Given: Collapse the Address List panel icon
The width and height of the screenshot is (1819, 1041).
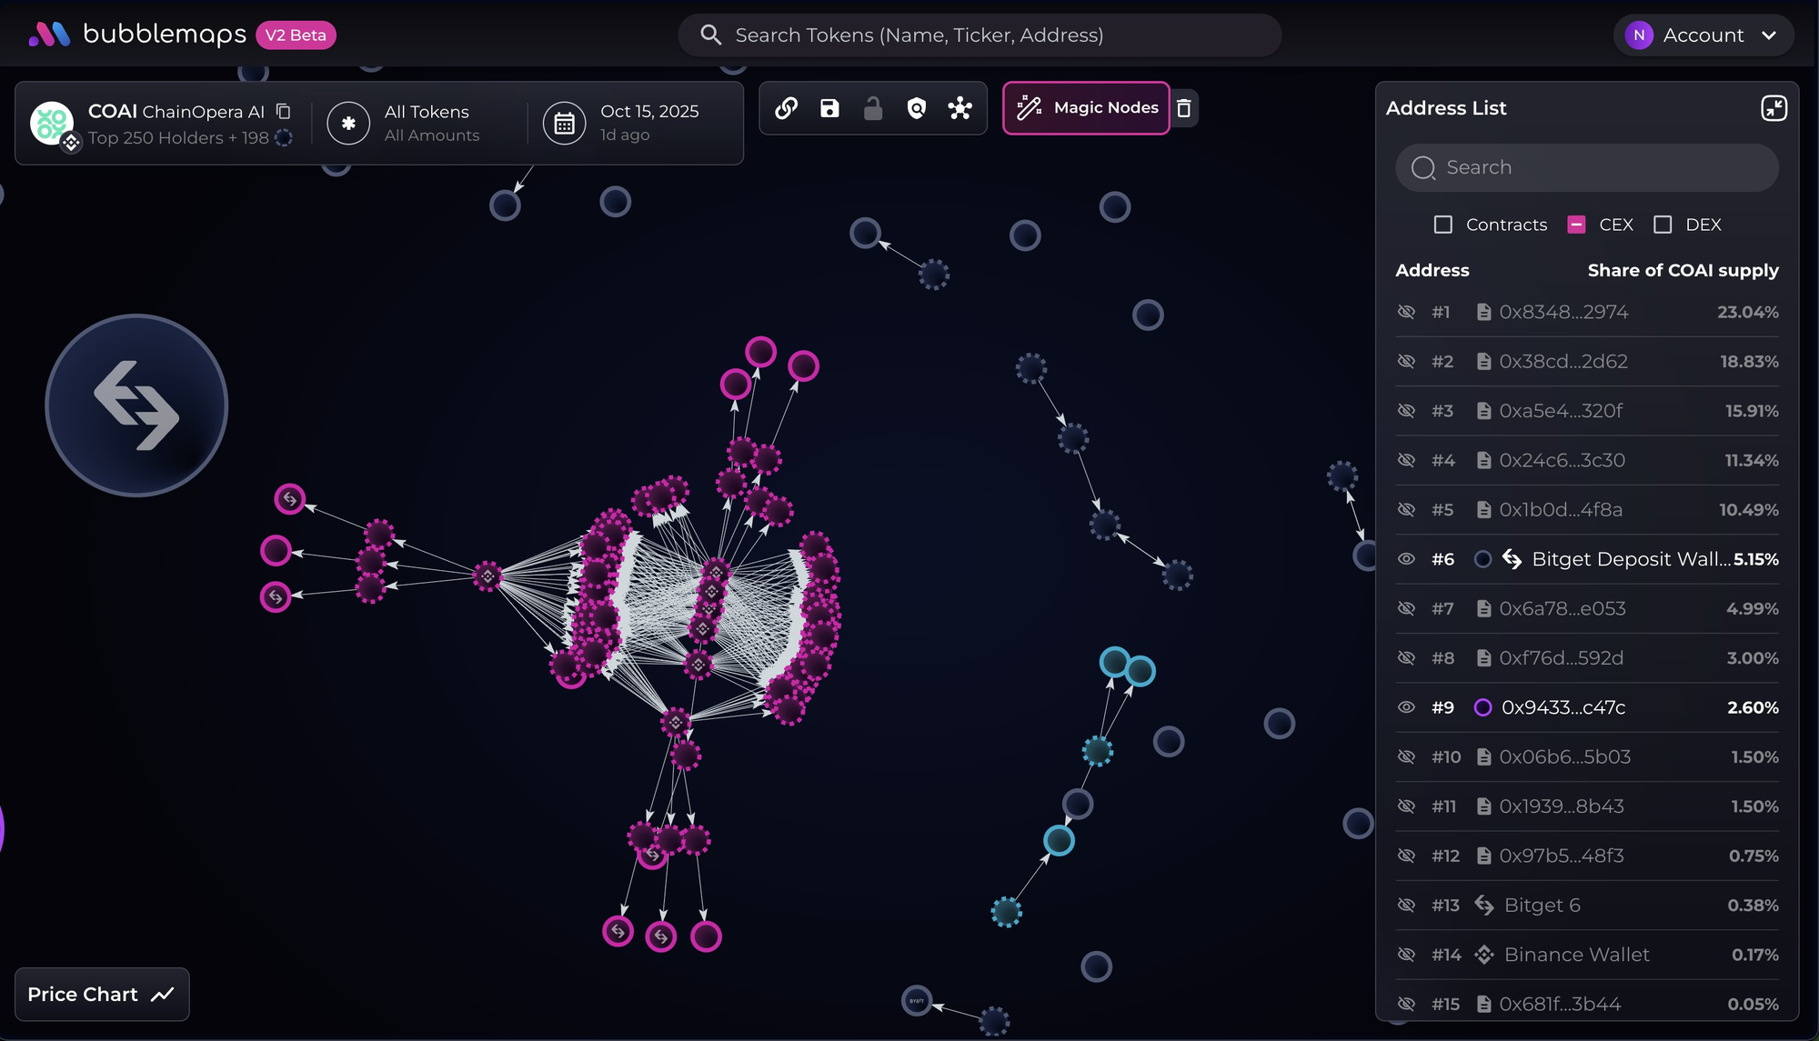Looking at the screenshot, I should (x=1774, y=108).
